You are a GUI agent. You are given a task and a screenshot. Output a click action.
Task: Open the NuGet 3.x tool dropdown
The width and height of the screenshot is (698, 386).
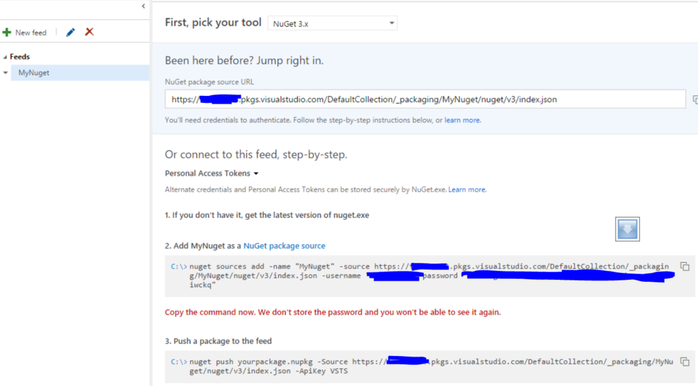[333, 23]
